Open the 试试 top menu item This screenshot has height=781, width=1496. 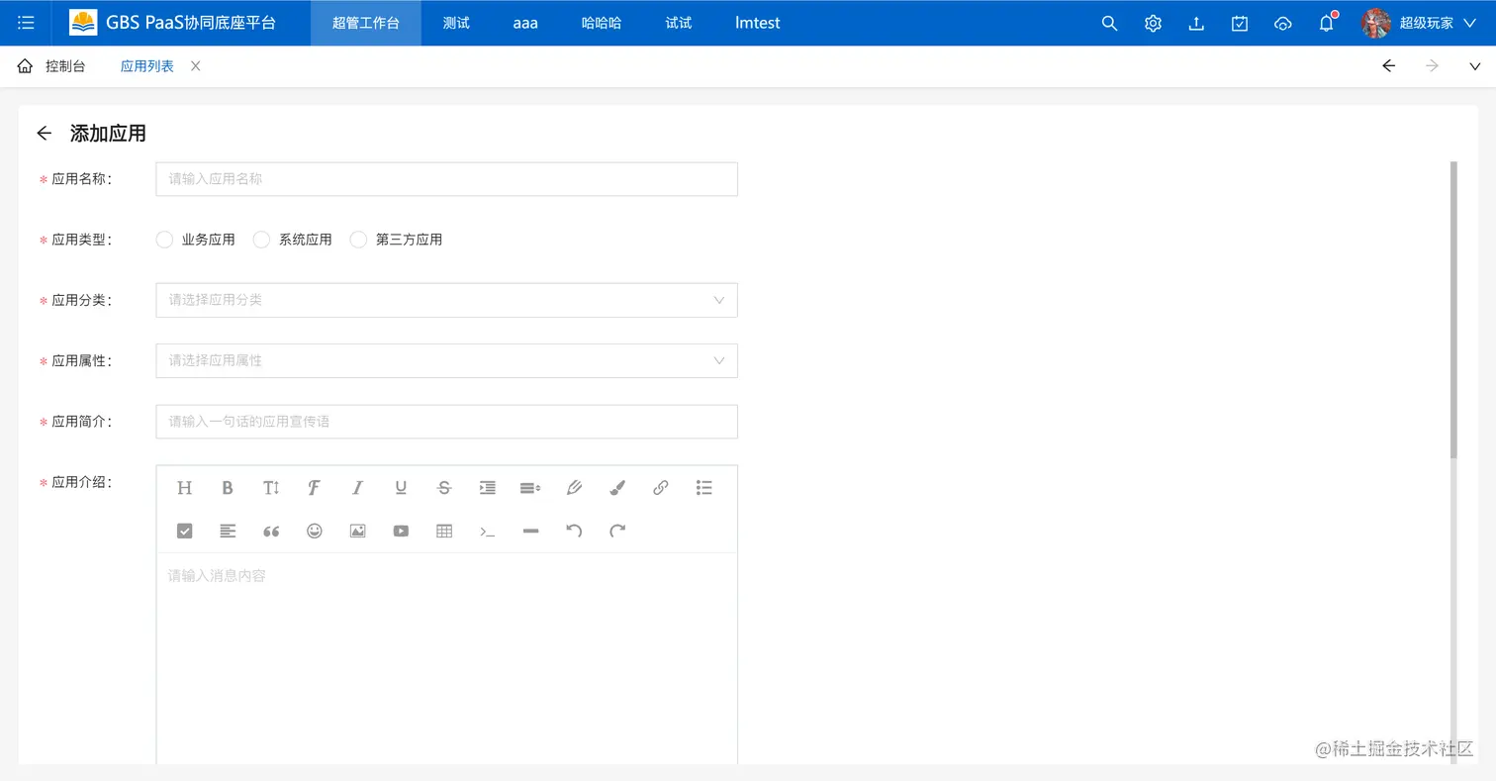click(679, 23)
